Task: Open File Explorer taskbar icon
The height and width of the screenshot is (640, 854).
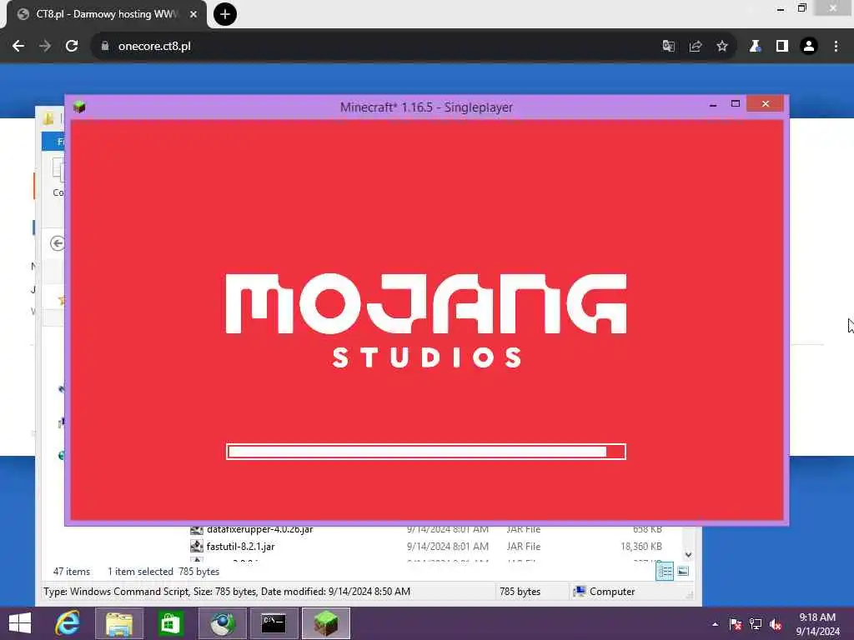Action: point(119,623)
